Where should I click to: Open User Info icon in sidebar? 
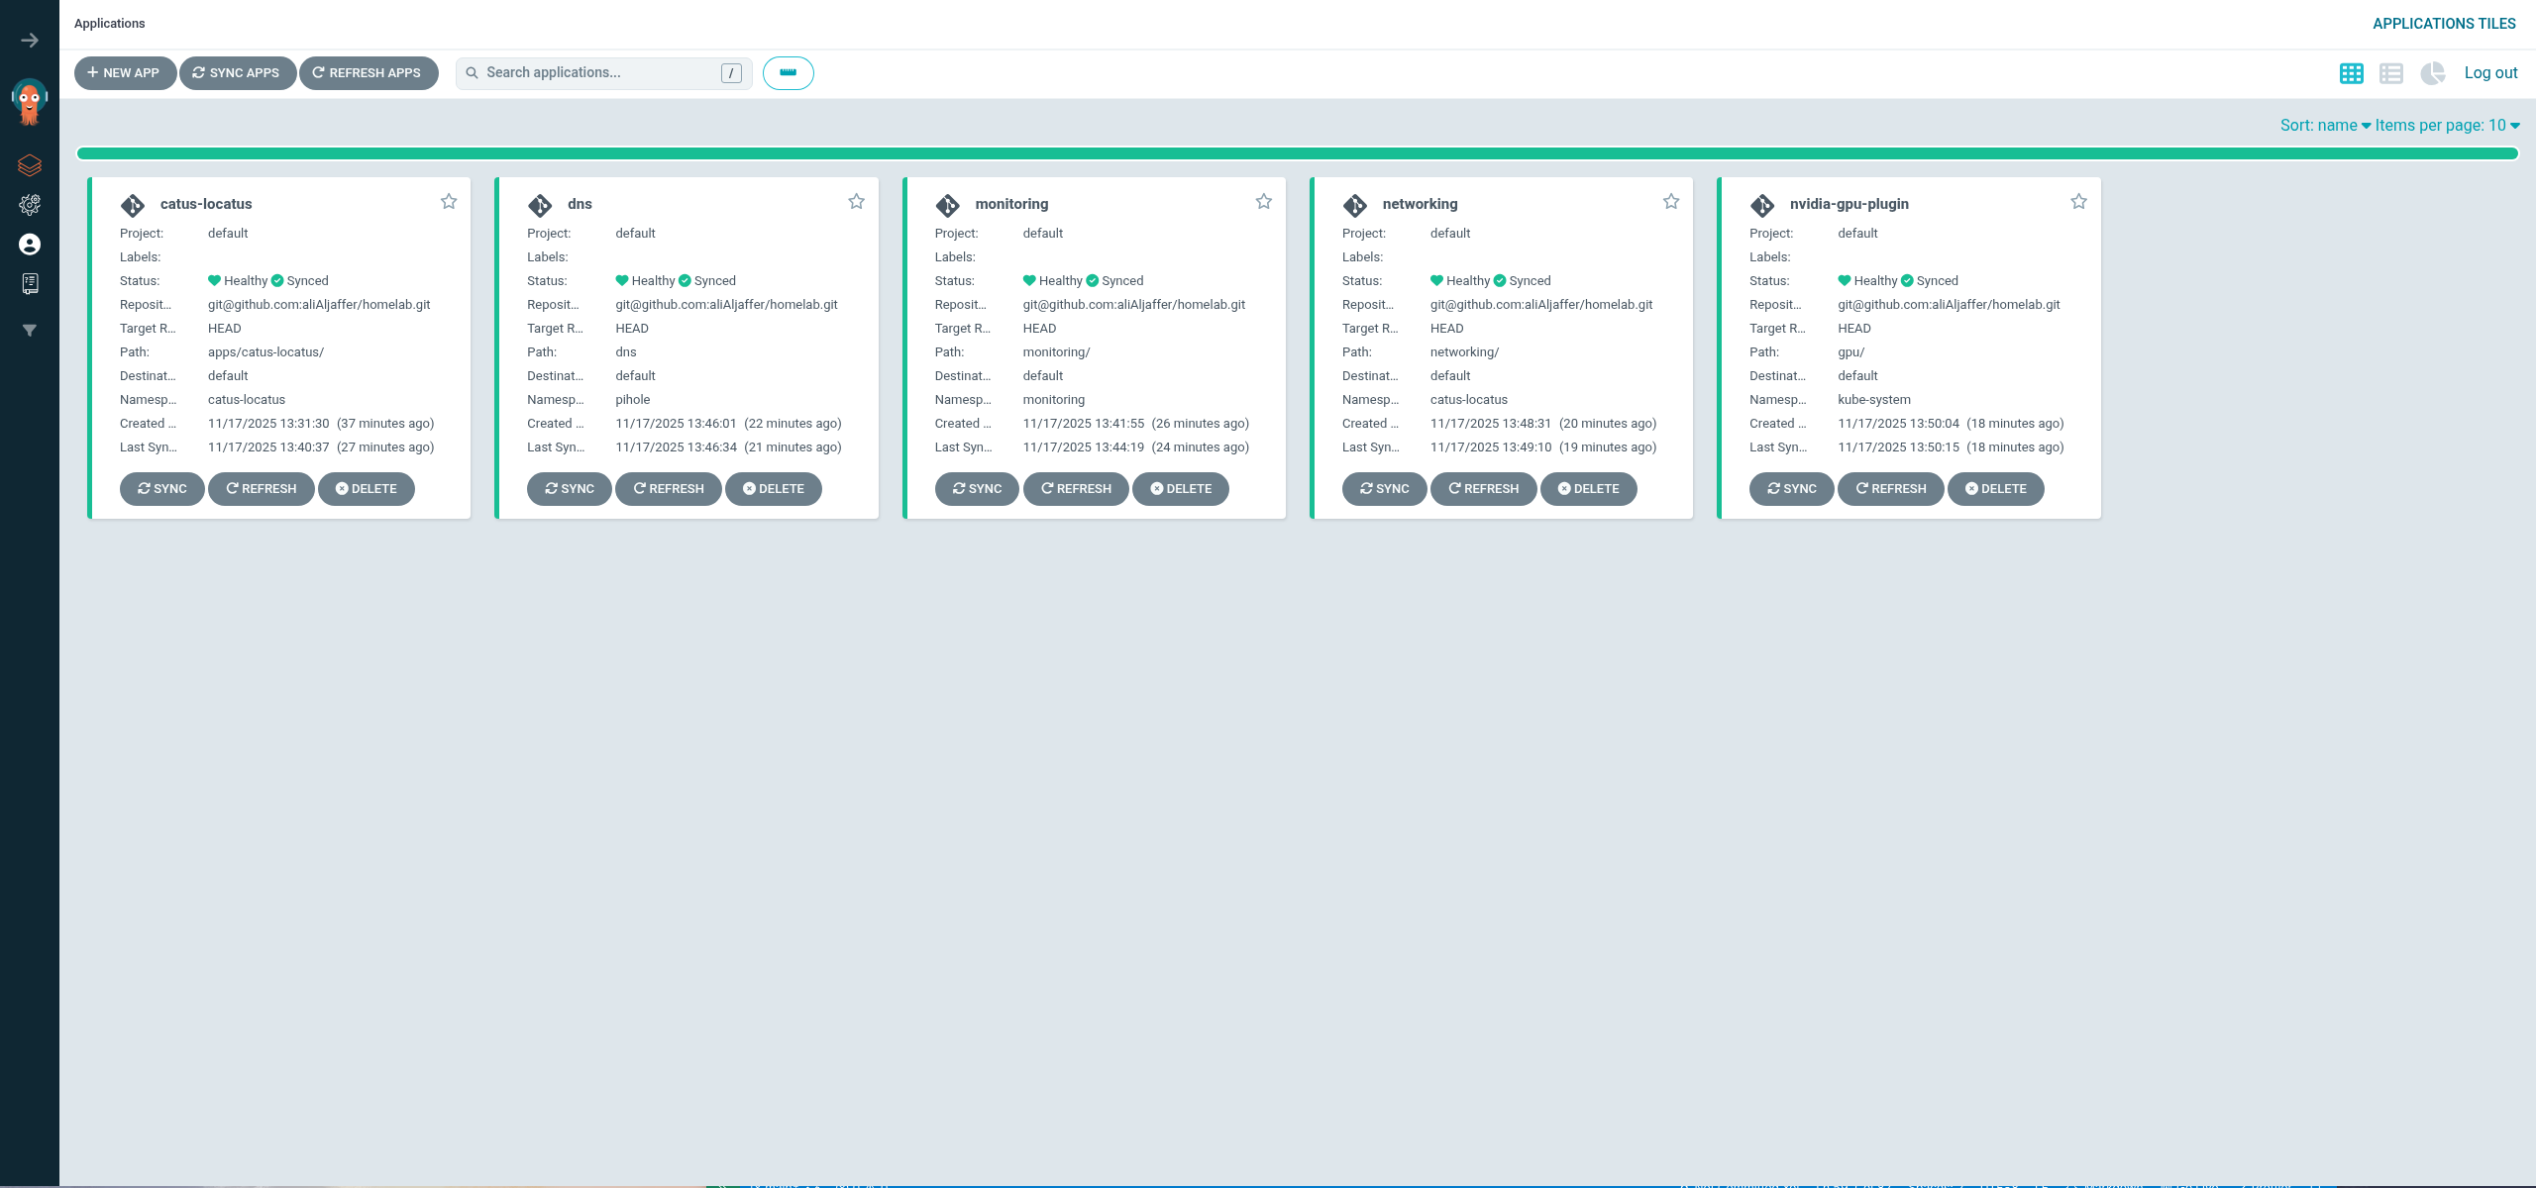coord(30,245)
